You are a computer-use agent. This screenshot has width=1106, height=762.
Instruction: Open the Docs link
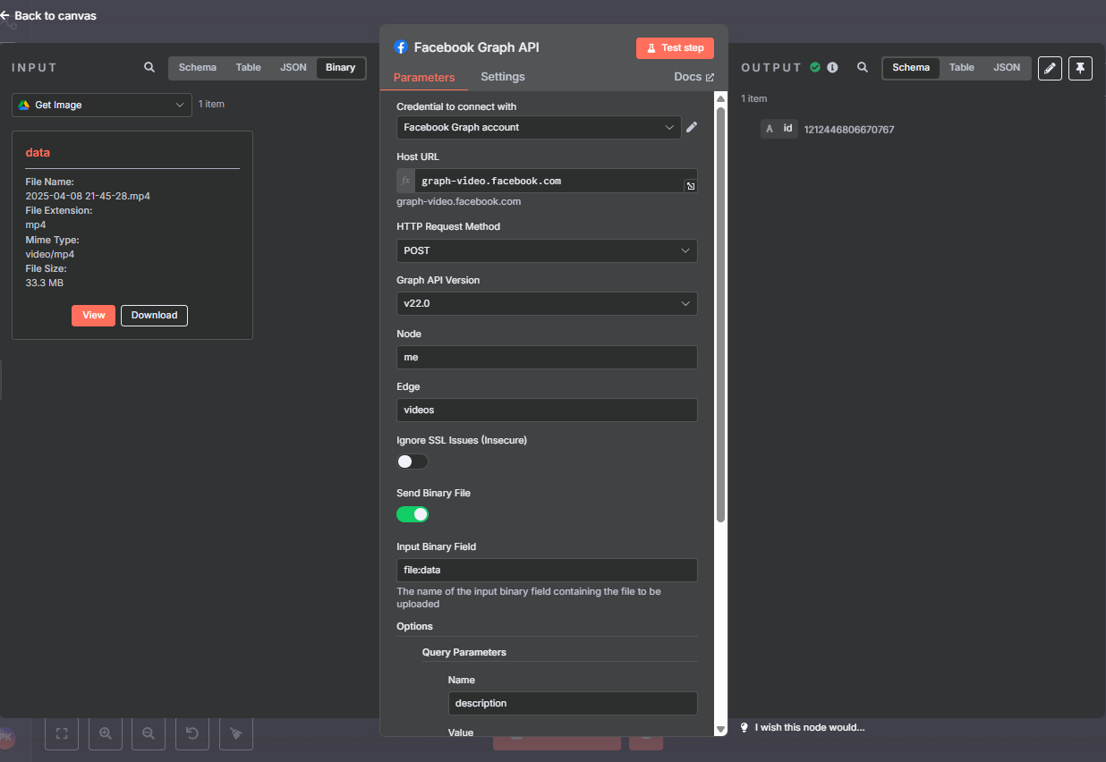click(694, 77)
